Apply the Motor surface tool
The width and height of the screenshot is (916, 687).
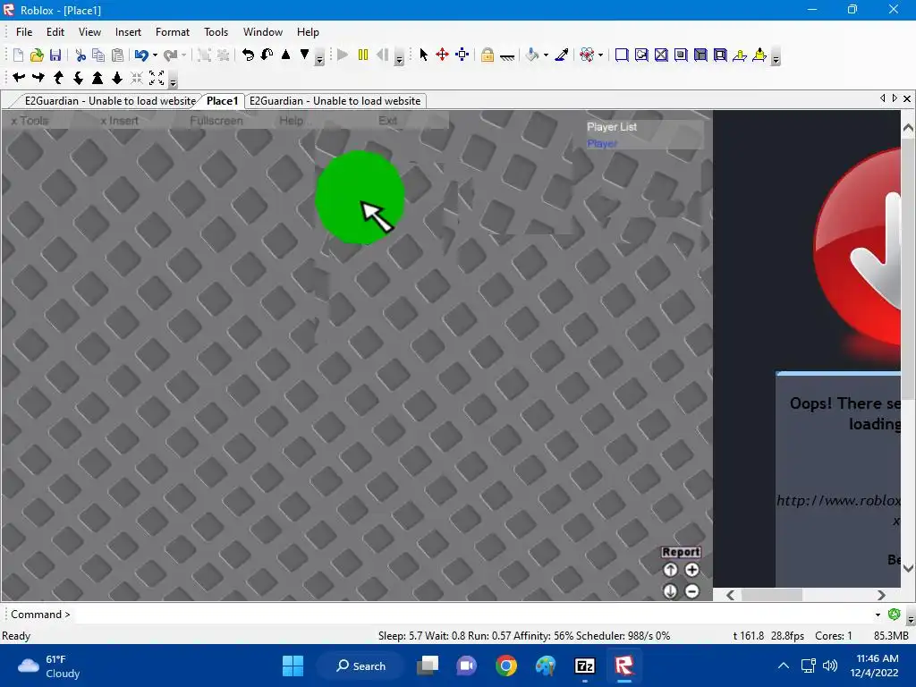point(759,55)
